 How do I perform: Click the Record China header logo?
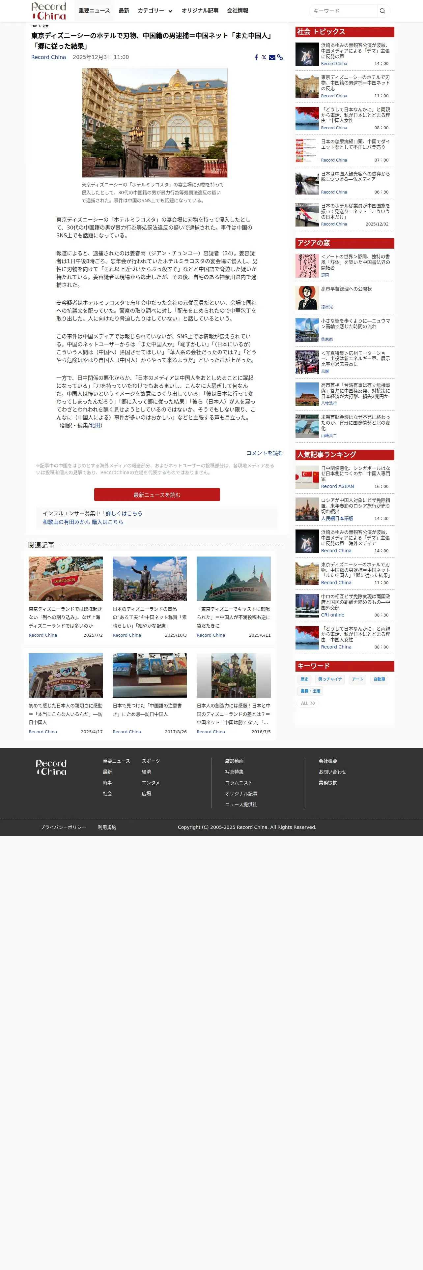[x=48, y=11]
